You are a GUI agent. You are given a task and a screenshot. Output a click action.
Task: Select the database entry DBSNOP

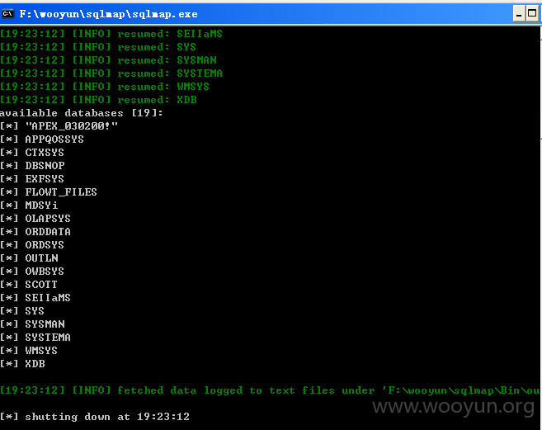pos(32,166)
